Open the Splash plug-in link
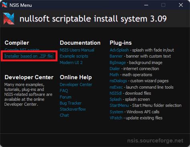This screenshot has height=147, width=190. [115, 99]
